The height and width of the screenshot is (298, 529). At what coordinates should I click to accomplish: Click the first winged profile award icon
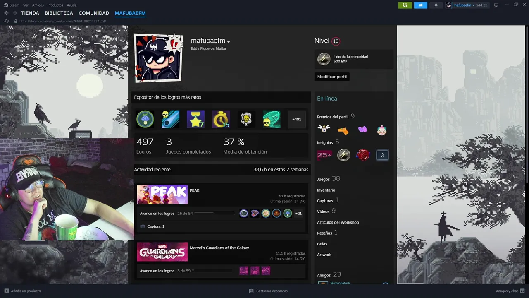pos(324,129)
